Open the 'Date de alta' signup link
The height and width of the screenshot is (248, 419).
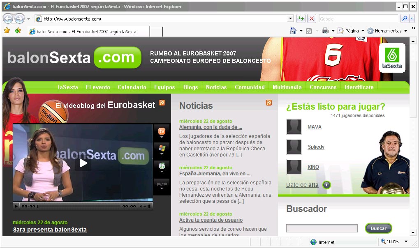point(302,185)
